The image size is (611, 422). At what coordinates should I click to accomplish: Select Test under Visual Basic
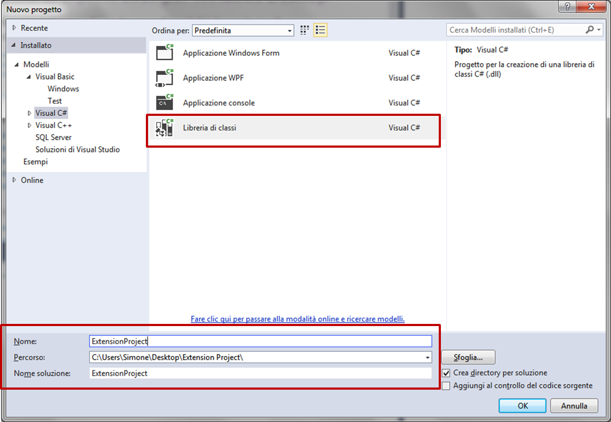54,101
